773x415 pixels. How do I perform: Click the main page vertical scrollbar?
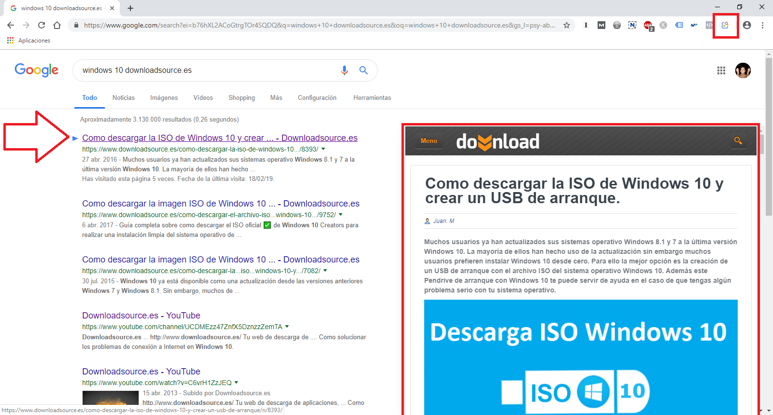pyautogui.click(x=769, y=137)
